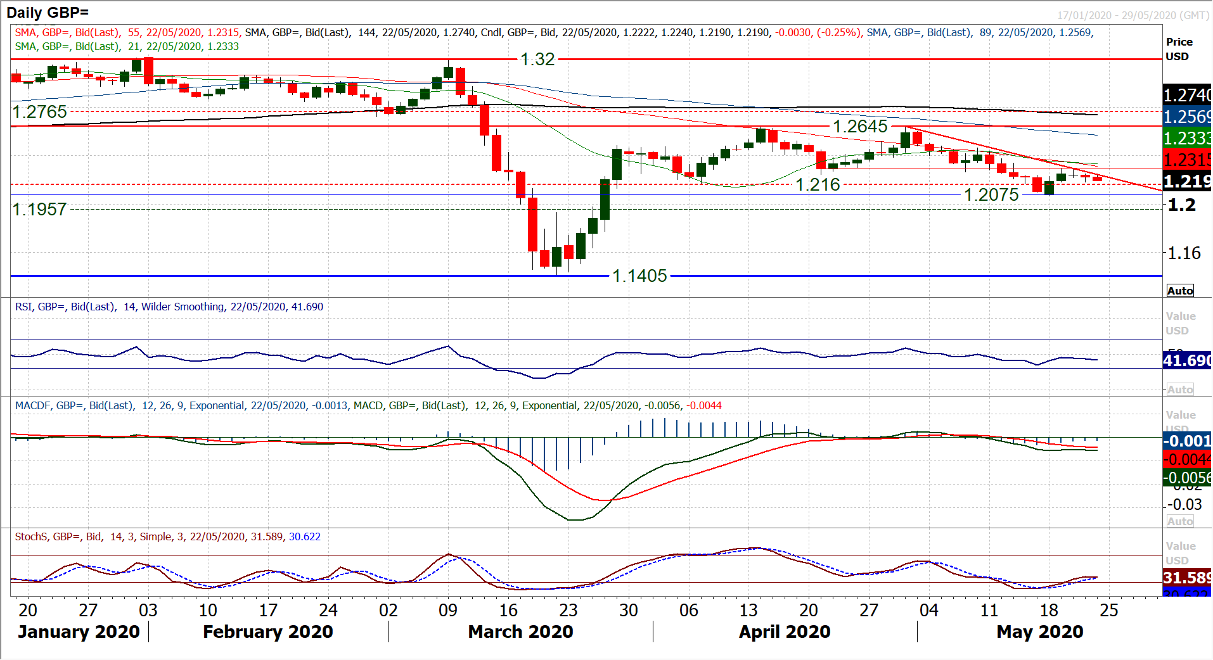This screenshot has width=1213, height=660.
Task: Click the 1.1957 dashed level label
Action: [x=40, y=210]
